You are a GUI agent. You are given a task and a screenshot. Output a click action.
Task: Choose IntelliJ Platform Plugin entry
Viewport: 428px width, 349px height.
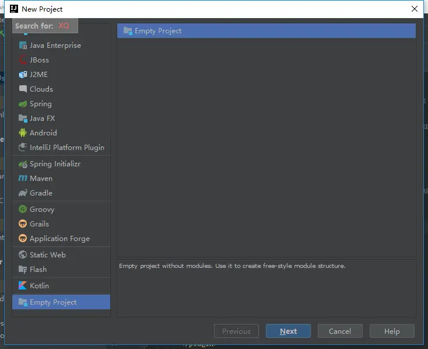coord(61,147)
